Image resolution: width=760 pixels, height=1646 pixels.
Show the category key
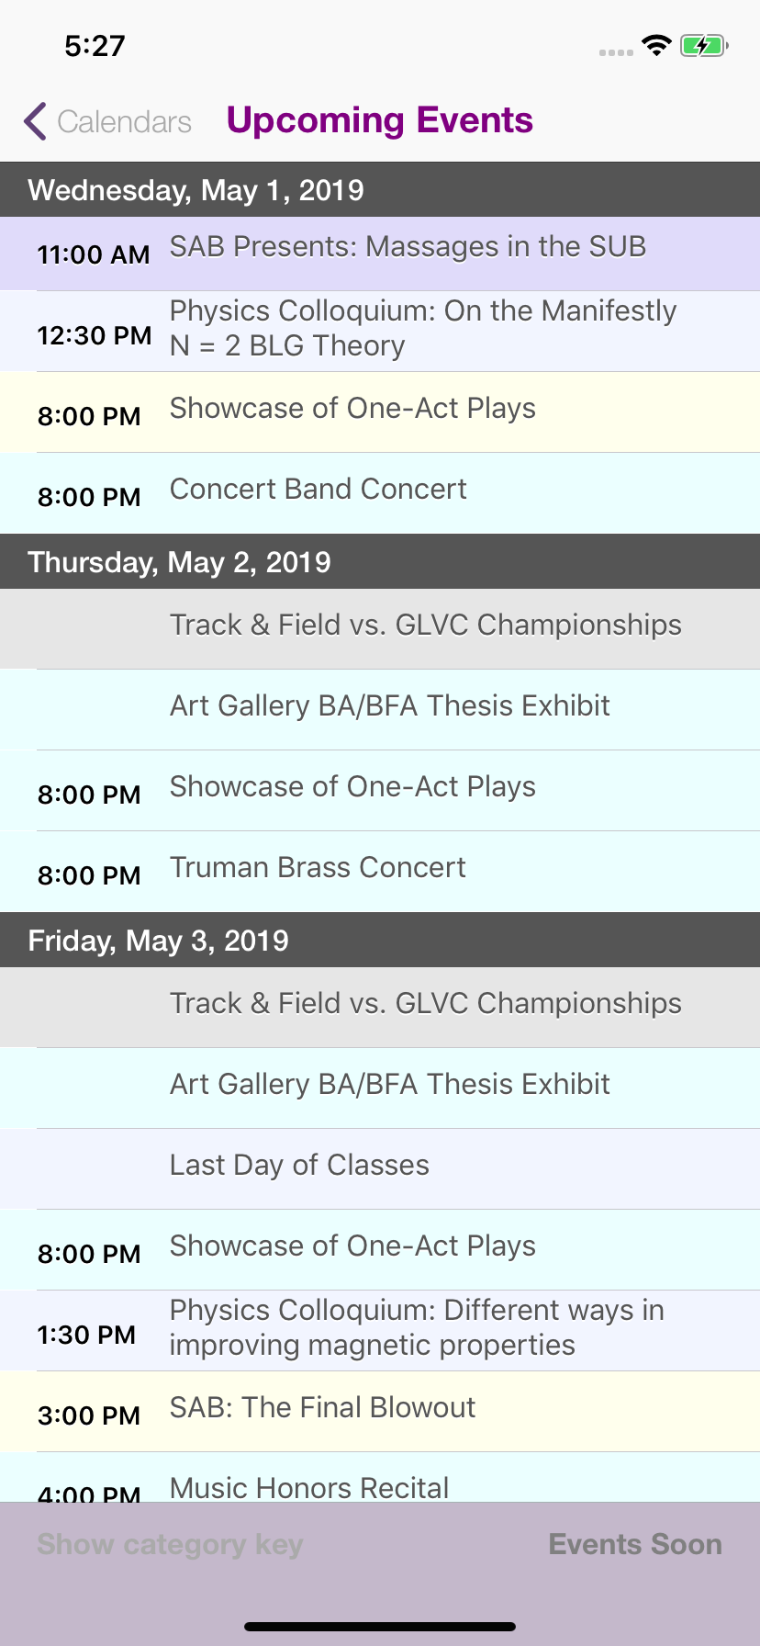pyautogui.click(x=170, y=1545)
